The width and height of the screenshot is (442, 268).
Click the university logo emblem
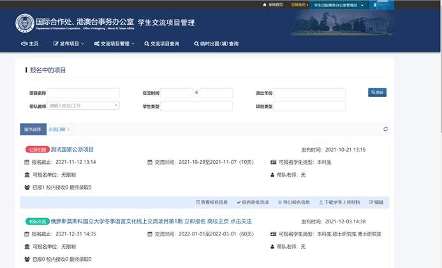[25, 23]
